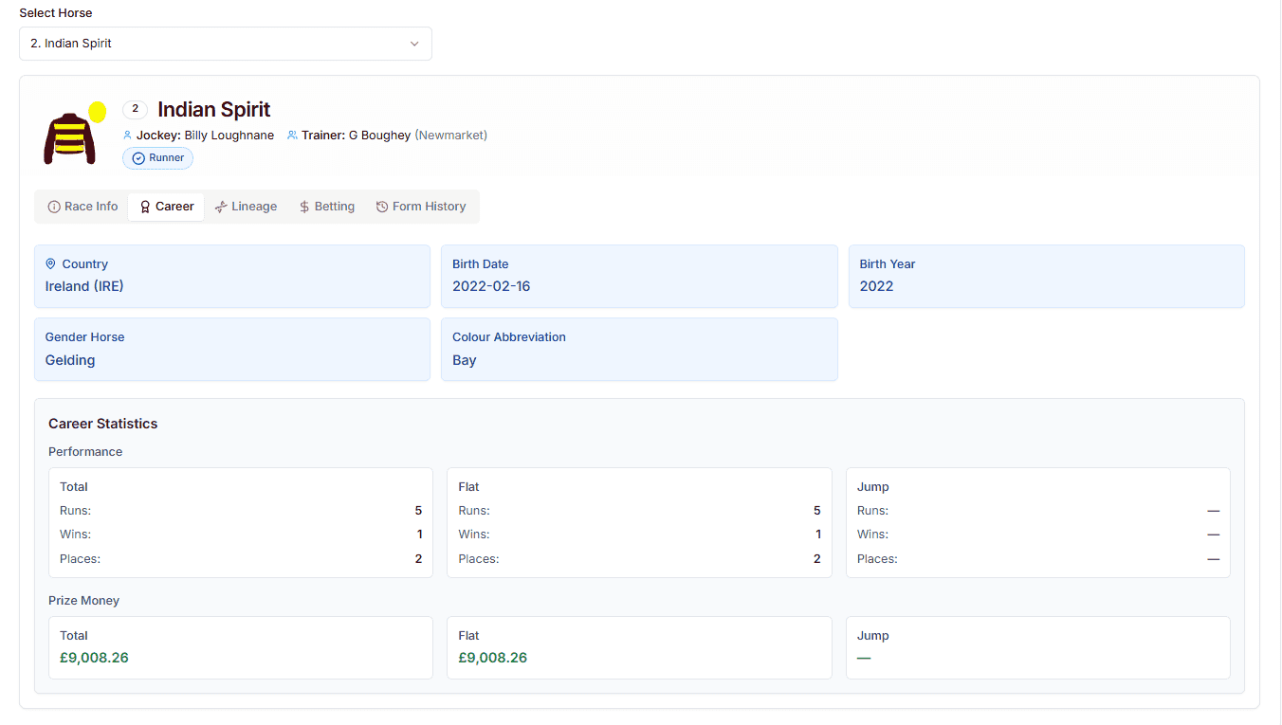Click jockey name Billy Loughnane
The height and width of the screenshot is (725, 1282).
(229, 136)
